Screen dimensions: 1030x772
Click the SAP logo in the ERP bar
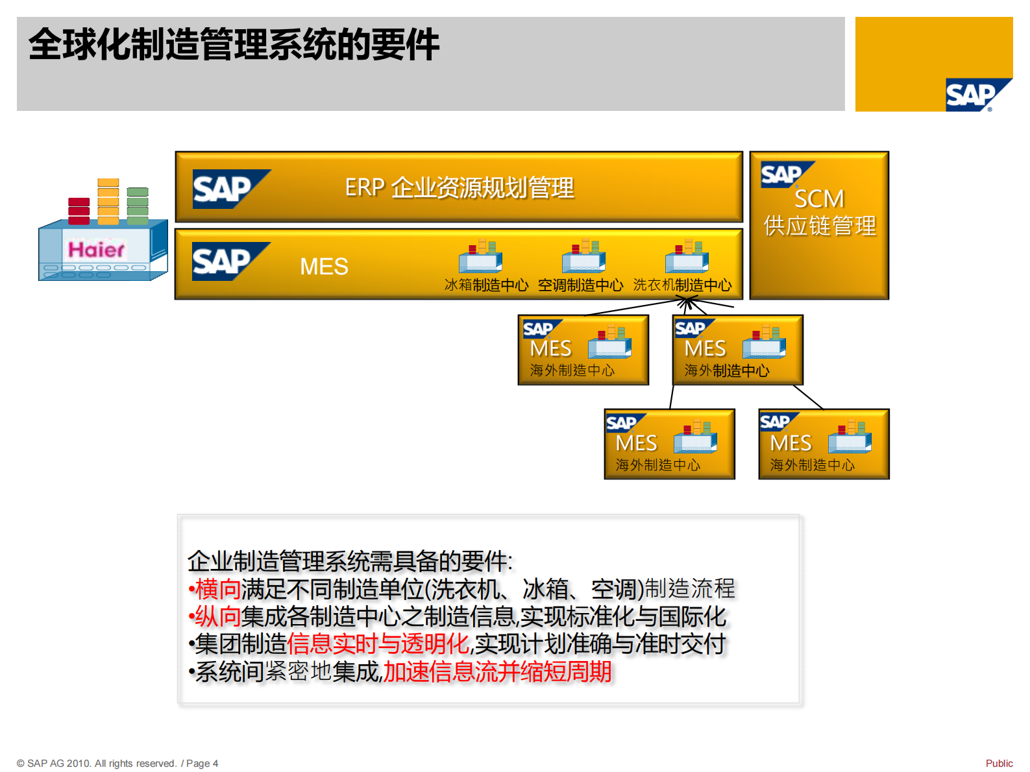point(232,189)
